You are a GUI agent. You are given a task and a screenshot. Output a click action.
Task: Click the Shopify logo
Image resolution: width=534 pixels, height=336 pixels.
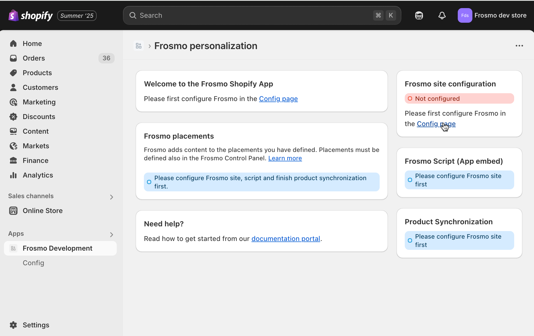pos(30,15)
